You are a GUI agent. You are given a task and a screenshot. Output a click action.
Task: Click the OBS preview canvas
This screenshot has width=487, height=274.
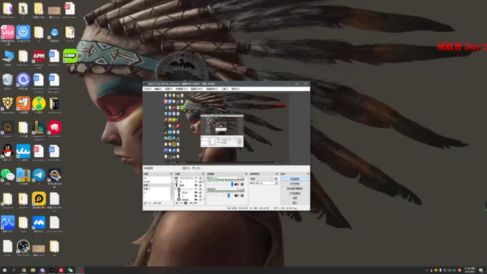[226, 128]
